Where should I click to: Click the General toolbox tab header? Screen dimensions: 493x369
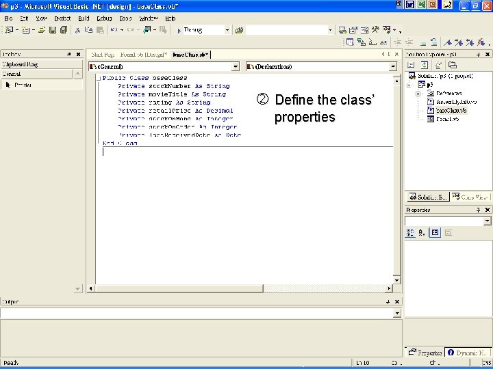36,74
